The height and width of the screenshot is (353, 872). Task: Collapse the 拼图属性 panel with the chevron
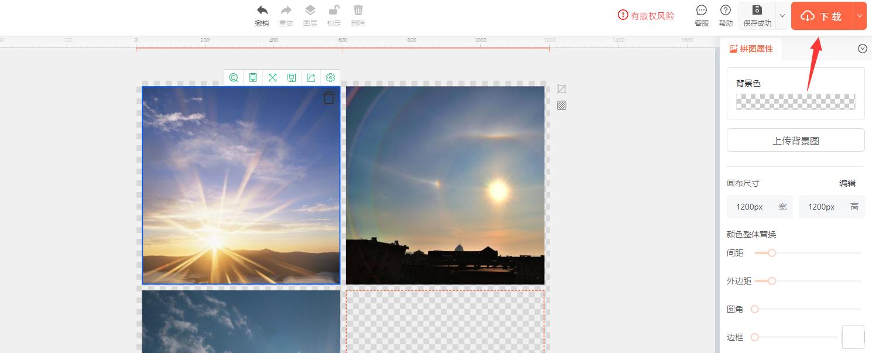(862, 49)
